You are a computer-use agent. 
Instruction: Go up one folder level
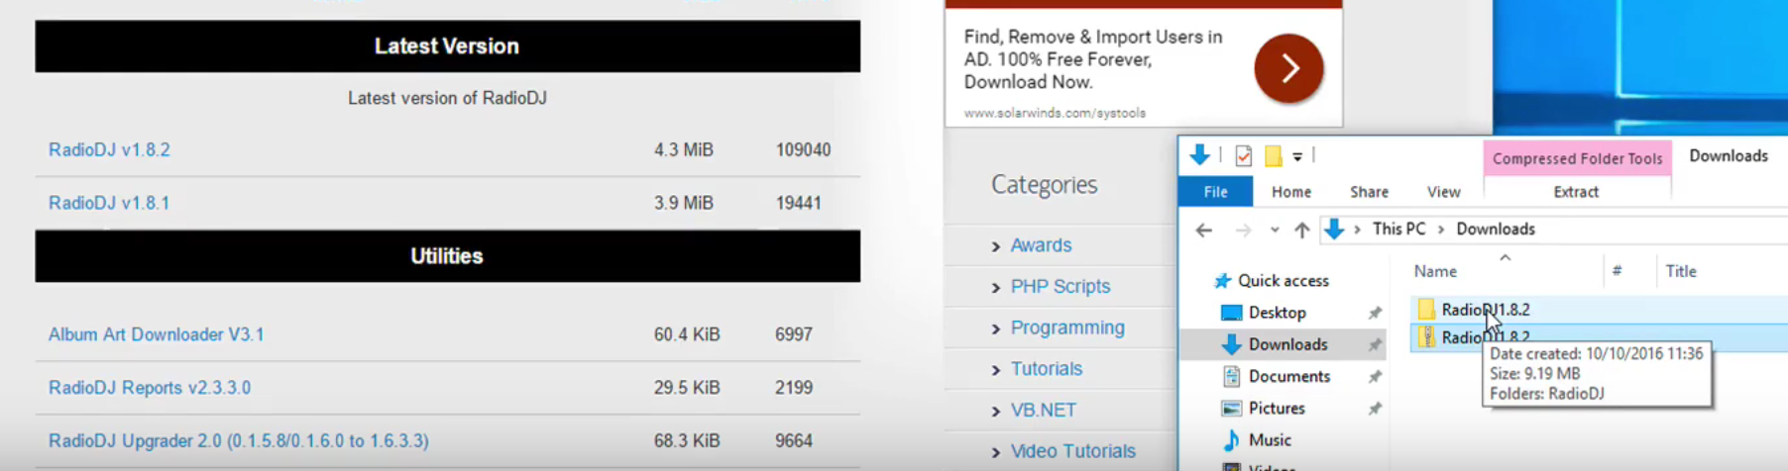(1302, 230)
